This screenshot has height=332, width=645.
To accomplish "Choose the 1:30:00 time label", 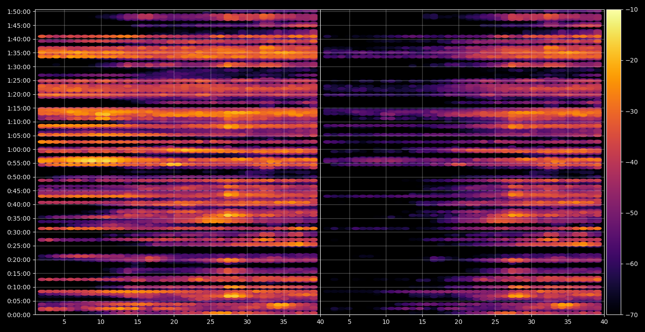I will 19,66.
